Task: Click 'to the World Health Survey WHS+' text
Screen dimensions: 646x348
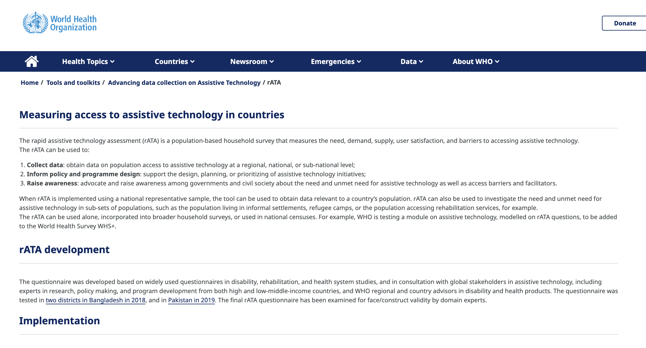Action: tap(68, 226)
